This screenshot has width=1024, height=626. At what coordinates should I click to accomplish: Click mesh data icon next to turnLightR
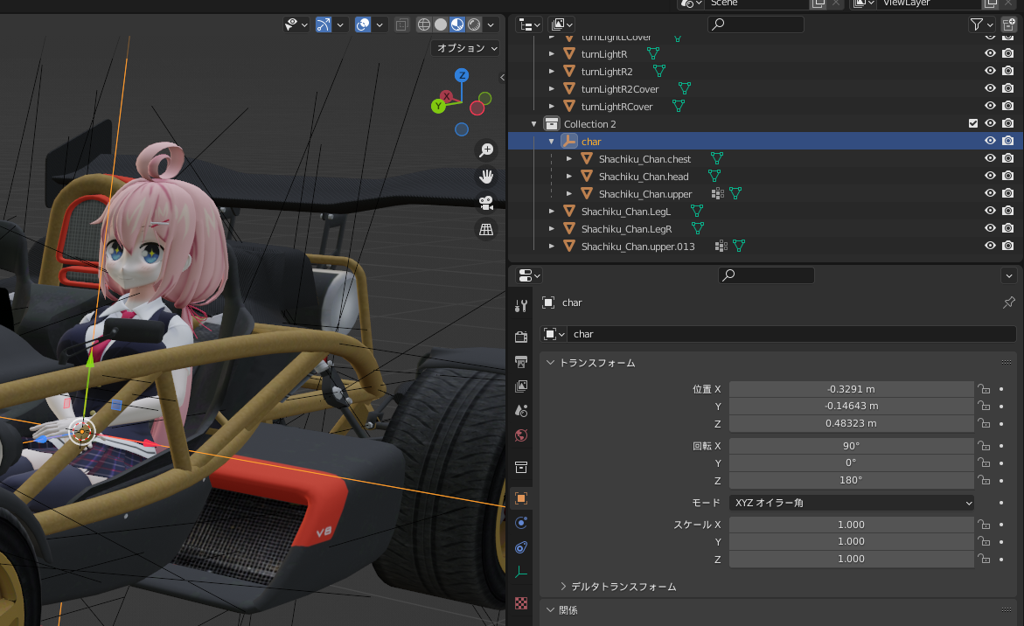(653, 53)
